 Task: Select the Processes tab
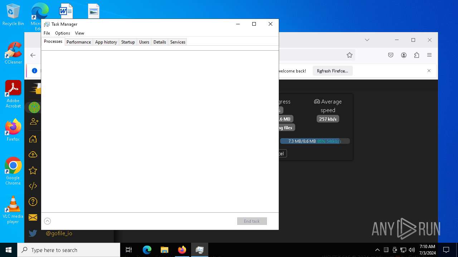point(53,41)
